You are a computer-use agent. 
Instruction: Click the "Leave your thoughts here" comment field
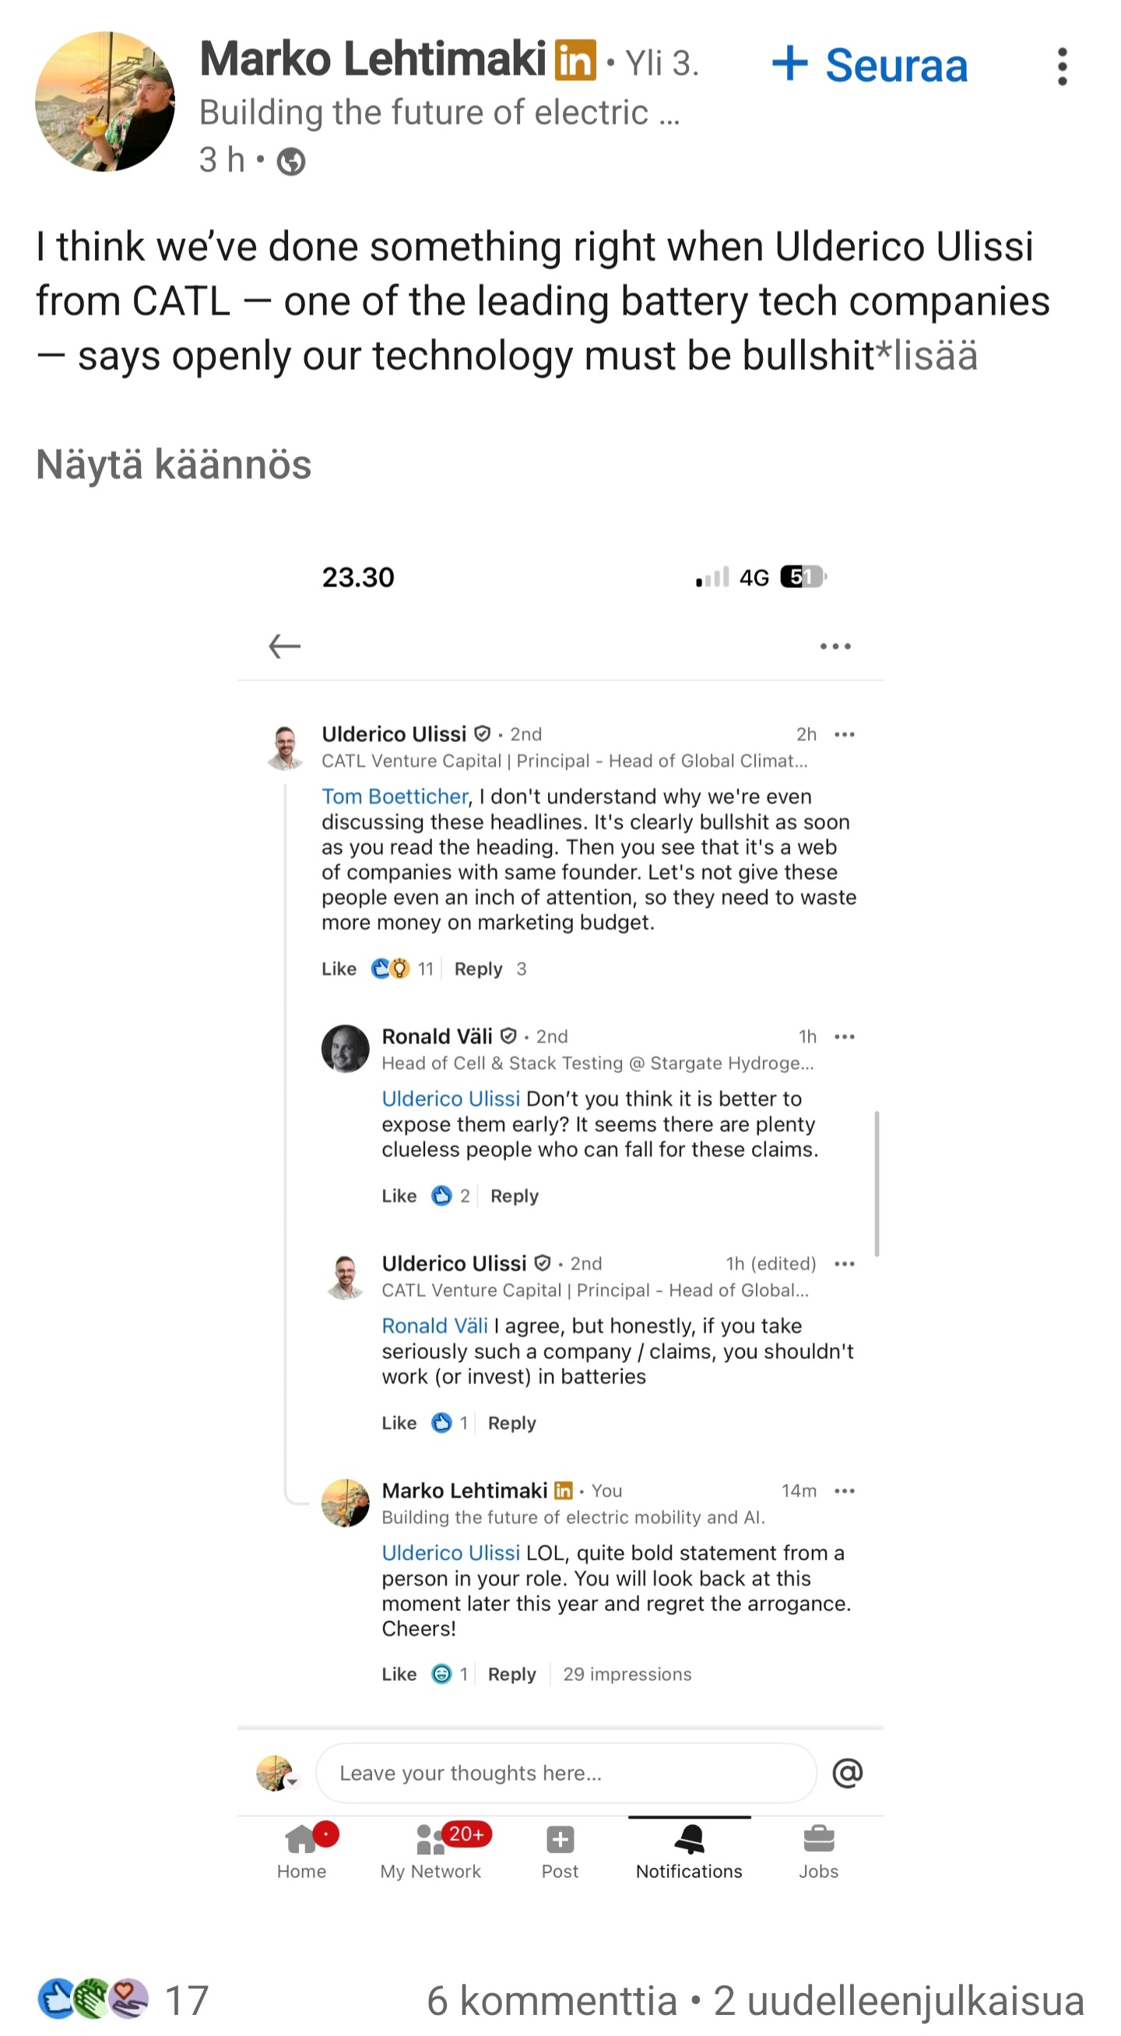(x=566, y=1773)
